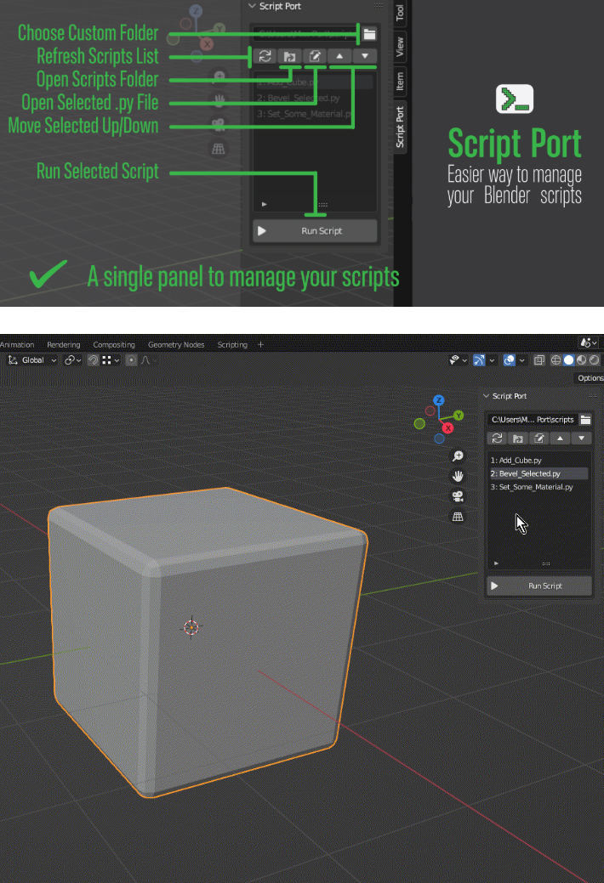Click the pan hand viewport gizmo
Screen dimensions: 604x883
[x=458, y=477]
